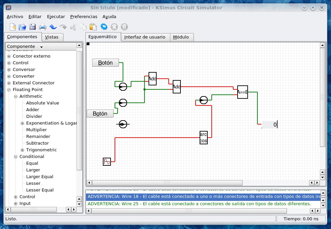Viewport: 331px width, 229px height.
Task: Start the simulation with the blue gear icon
Action: tap(104, 27)
